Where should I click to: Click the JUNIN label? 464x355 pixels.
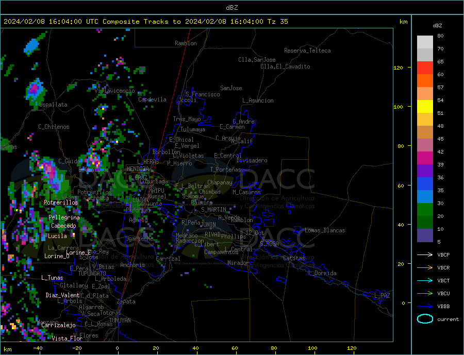[208, 225]
